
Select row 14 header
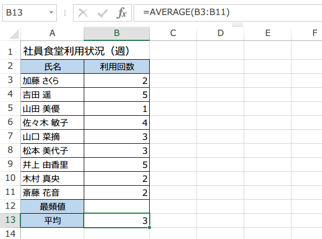pos(10,234)
